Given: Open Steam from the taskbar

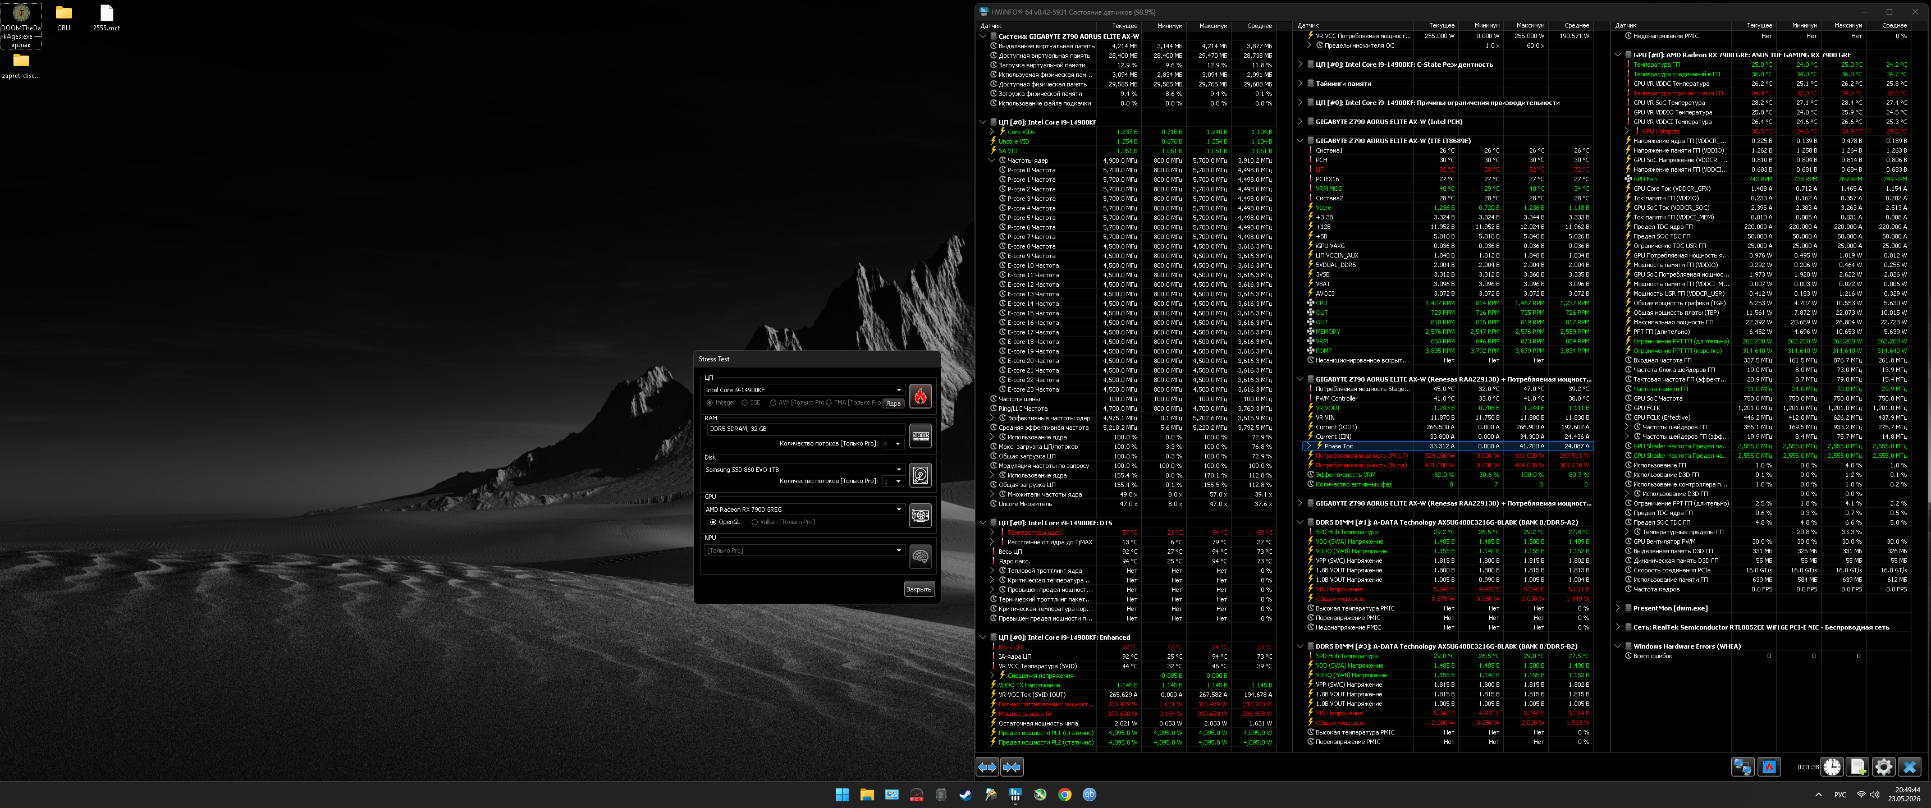Looking at the screenshot, I should point(965,795).
